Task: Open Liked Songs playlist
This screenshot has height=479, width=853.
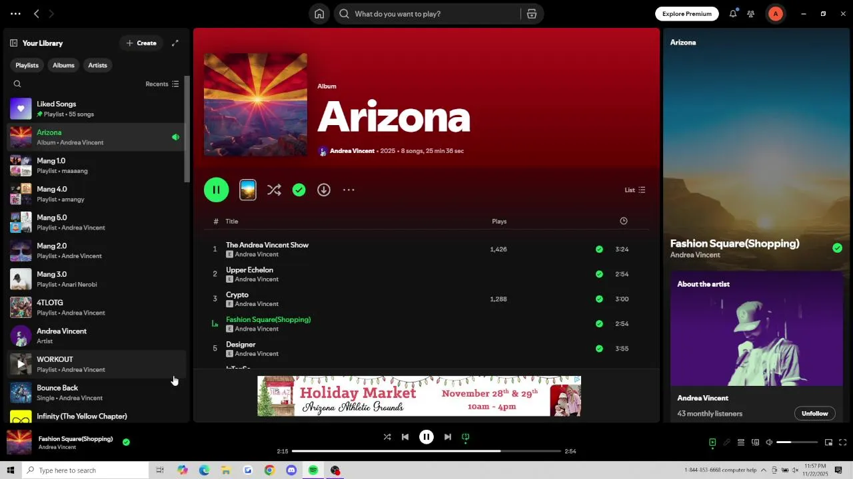Action: [95, 108]
